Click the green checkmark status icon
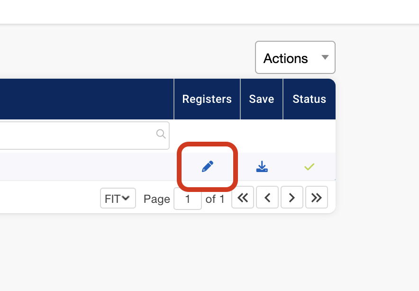This screenshot has width=419, height=291. pyautogui.click(x=310, y=167)
